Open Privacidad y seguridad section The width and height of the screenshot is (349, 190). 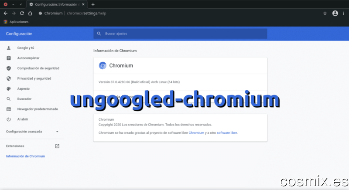click(34, 78)
